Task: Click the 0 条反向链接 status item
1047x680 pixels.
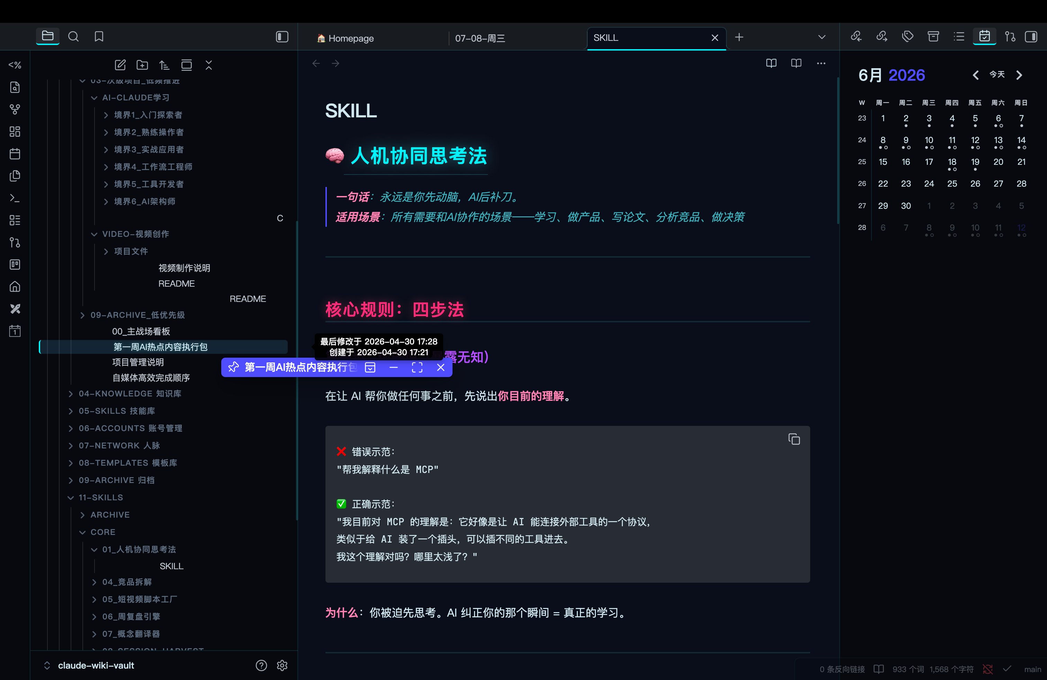Action: 842,669
